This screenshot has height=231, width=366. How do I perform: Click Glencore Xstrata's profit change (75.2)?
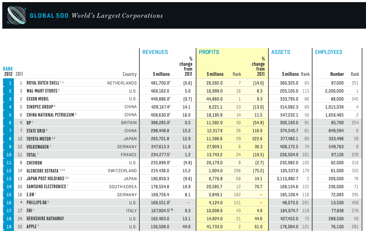[258, 171]
